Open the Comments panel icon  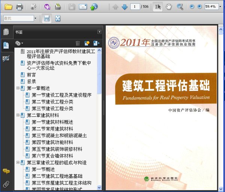[6, 171]
